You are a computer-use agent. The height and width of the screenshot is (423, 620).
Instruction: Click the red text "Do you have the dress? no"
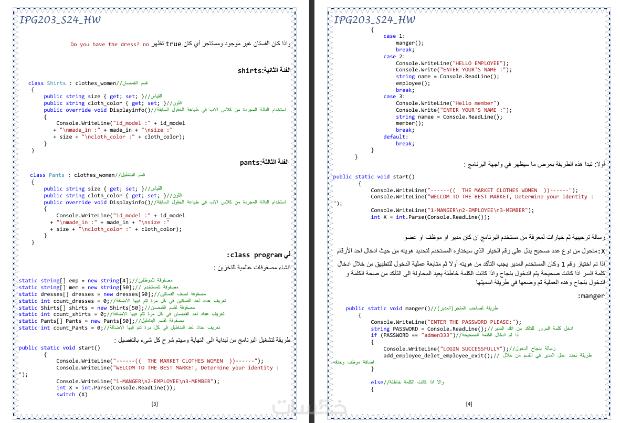pyautogui.click(x=110, y=44)
